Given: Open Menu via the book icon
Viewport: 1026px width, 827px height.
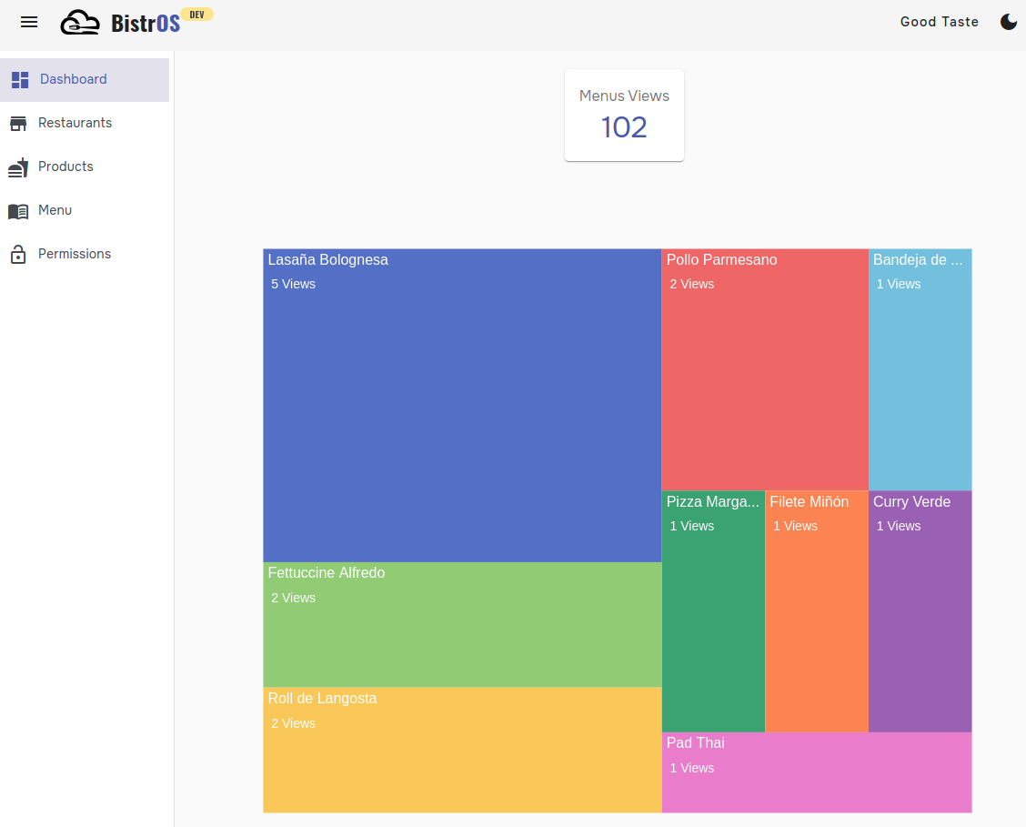Looking at the screenshot, I should coord(19,210).
